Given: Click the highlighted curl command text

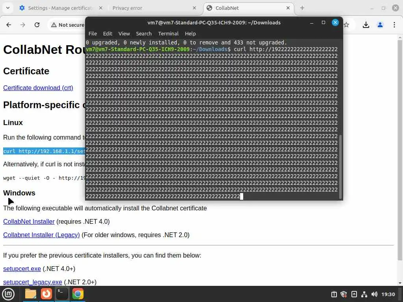Looking at the screenshot, I should coord(44,151).
